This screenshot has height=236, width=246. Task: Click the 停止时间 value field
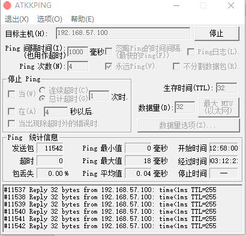point(224,173)
